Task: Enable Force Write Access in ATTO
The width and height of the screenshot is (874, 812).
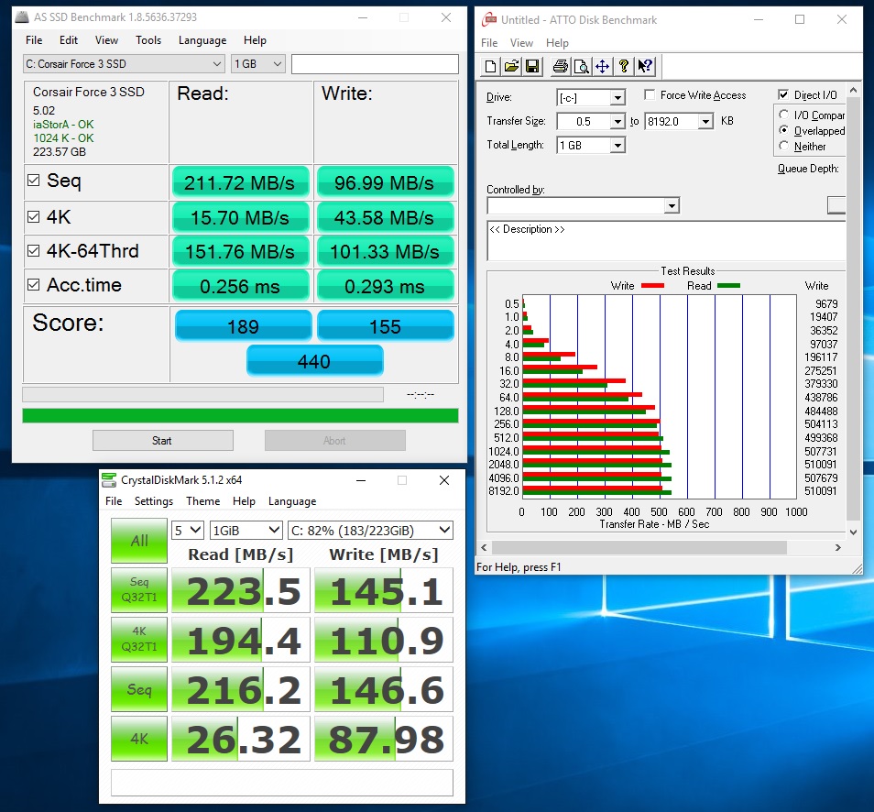Action: [x=650, y=94]
